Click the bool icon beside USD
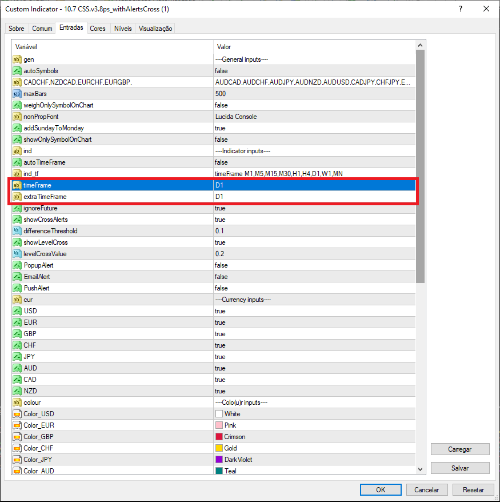 [17, 311]
